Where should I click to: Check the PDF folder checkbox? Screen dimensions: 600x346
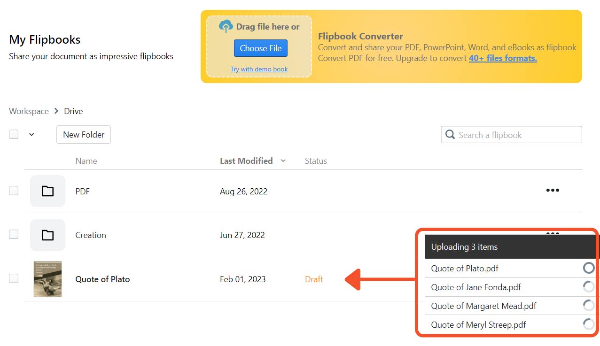click(x=14, y=191)
